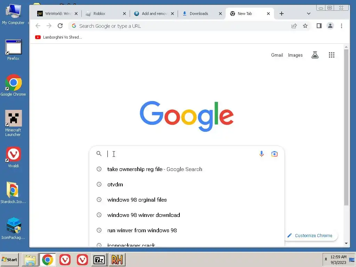The height and width of the screenshot is (267, 356).
Task: Open file explorer from the taskbar
Action: [30, 260]
